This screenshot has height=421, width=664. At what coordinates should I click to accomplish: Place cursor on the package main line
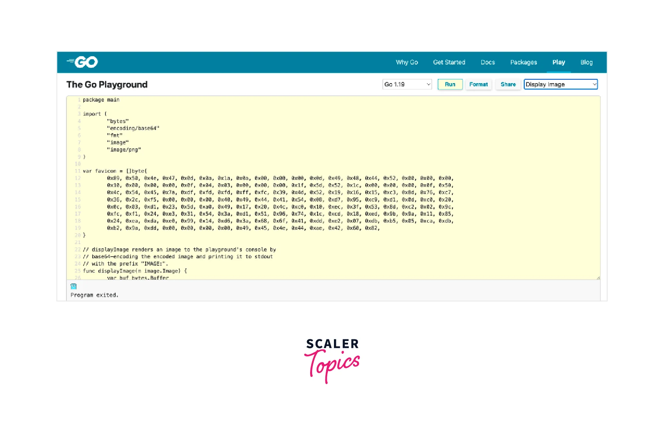click(101, 100)
